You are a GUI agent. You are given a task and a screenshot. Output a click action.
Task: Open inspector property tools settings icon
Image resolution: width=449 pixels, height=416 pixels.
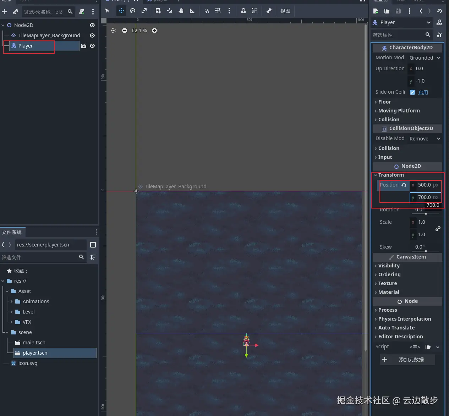(x=439, y=35)
